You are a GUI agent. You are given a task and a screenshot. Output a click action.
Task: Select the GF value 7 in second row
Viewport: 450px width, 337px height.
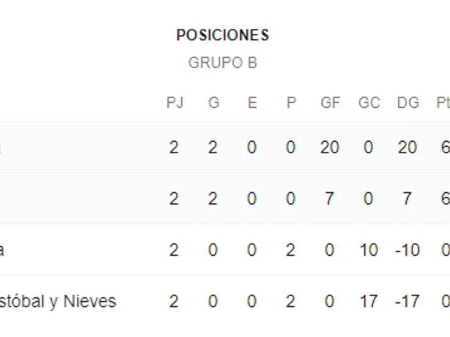coord(330,199)
